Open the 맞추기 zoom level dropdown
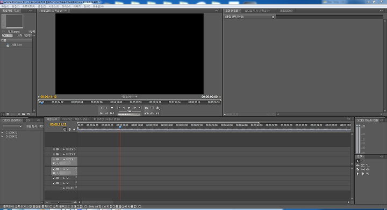 pyautogui.click(x=130, y=97)
